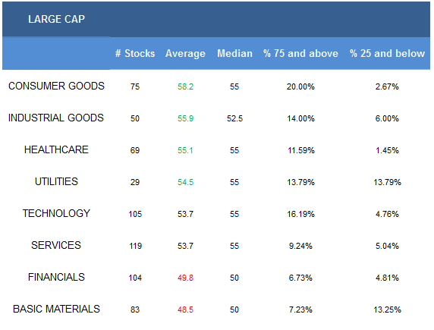Select the CONSUMER GOODS row label
Viewport: 434px width, 330px height.
(x=56, y=86)
